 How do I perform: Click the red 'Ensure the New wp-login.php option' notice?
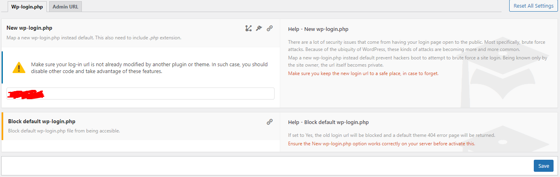pyautogui.click(x=381, y=143)
